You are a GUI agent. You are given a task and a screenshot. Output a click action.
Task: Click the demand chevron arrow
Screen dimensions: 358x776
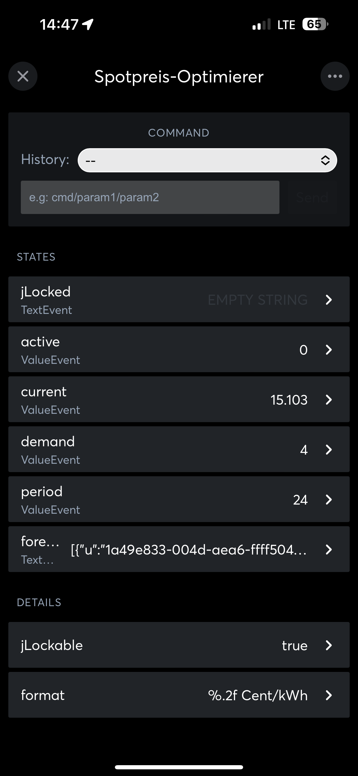click(329, 450)
